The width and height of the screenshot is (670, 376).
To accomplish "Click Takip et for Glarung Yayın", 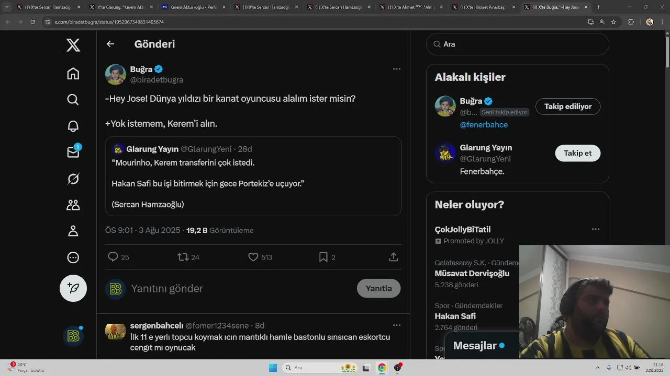I will click(x=577, y=153).
